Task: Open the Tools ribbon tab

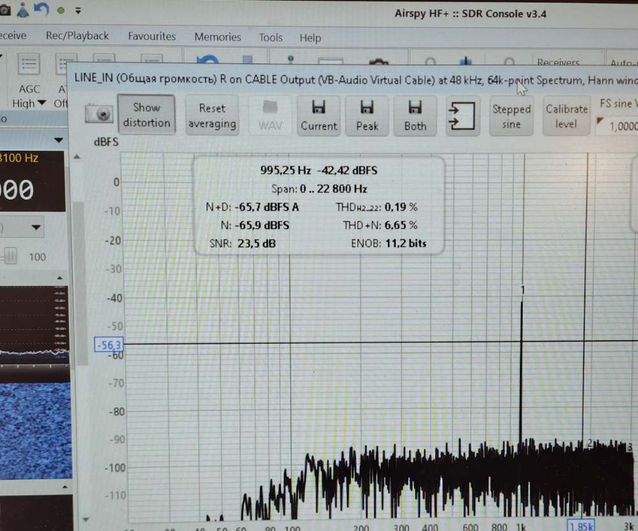Action: [x=271, y=38]
